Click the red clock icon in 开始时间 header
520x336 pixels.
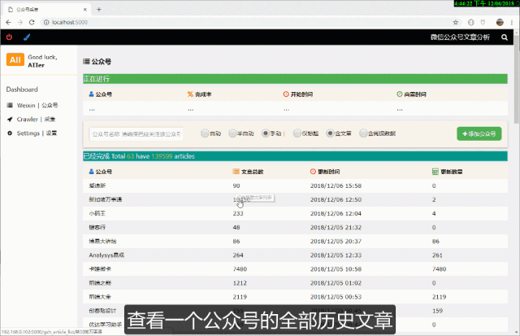click(x=286, y=94)
